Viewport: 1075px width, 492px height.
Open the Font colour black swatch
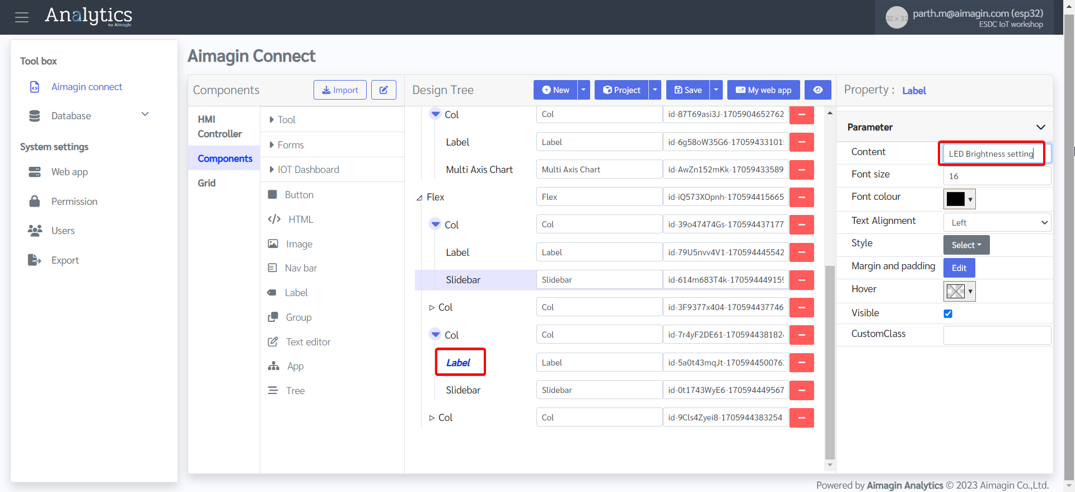pyautogui.click(x=960, y=199)
